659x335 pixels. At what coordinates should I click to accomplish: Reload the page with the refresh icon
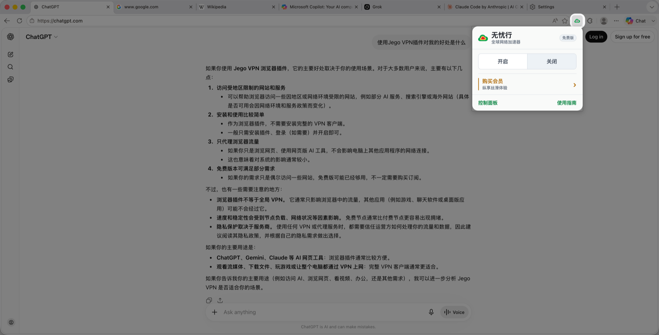pyautogui.click(x=19, y=21)
